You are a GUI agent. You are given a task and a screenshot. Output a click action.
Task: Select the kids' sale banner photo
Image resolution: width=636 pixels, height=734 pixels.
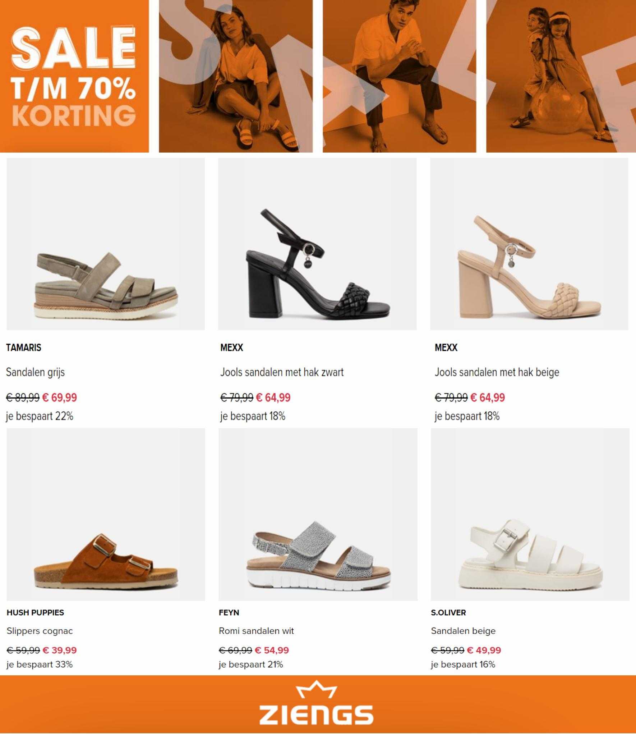click(x=561, y=76)
